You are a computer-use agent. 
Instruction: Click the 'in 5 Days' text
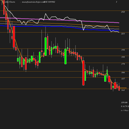tap(125, 110)
